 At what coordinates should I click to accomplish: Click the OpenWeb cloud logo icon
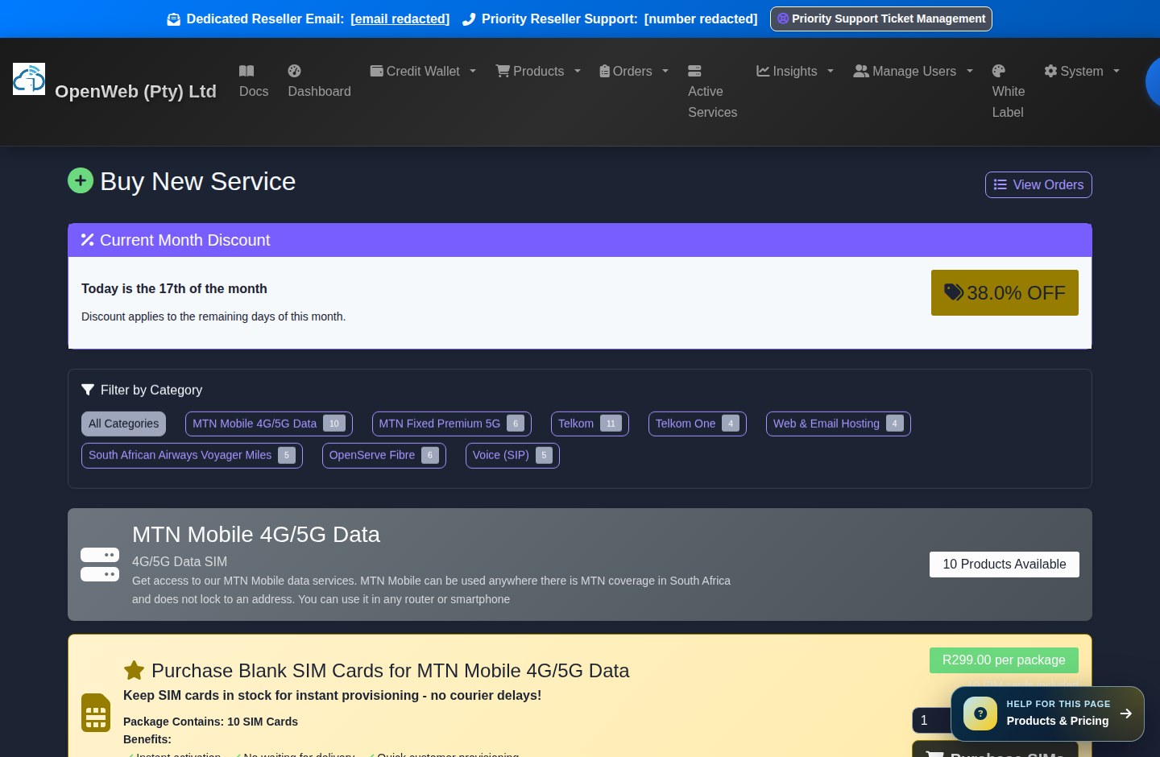pos(29,79)
